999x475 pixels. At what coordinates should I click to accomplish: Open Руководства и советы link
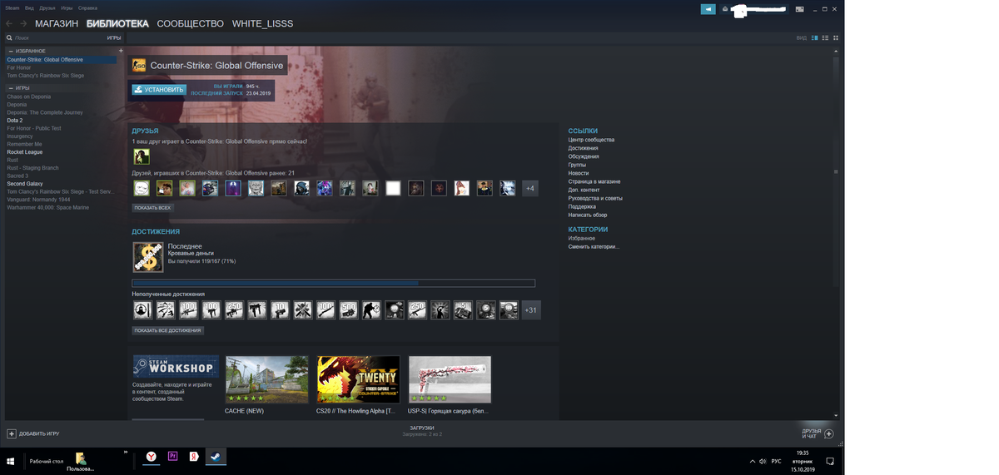point(595,198)
